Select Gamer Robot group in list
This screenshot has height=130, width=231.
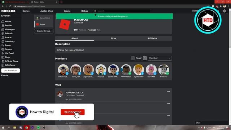click(x=44, y=18)
